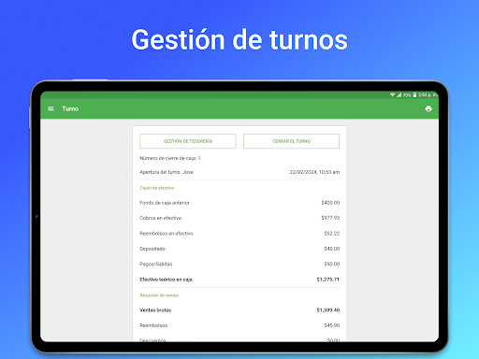Select the Número de cierre de caja line
This screenshot has height=359, width=479.
tap(170, 158)
